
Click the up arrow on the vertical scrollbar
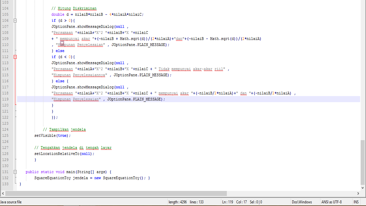[363, 2]
